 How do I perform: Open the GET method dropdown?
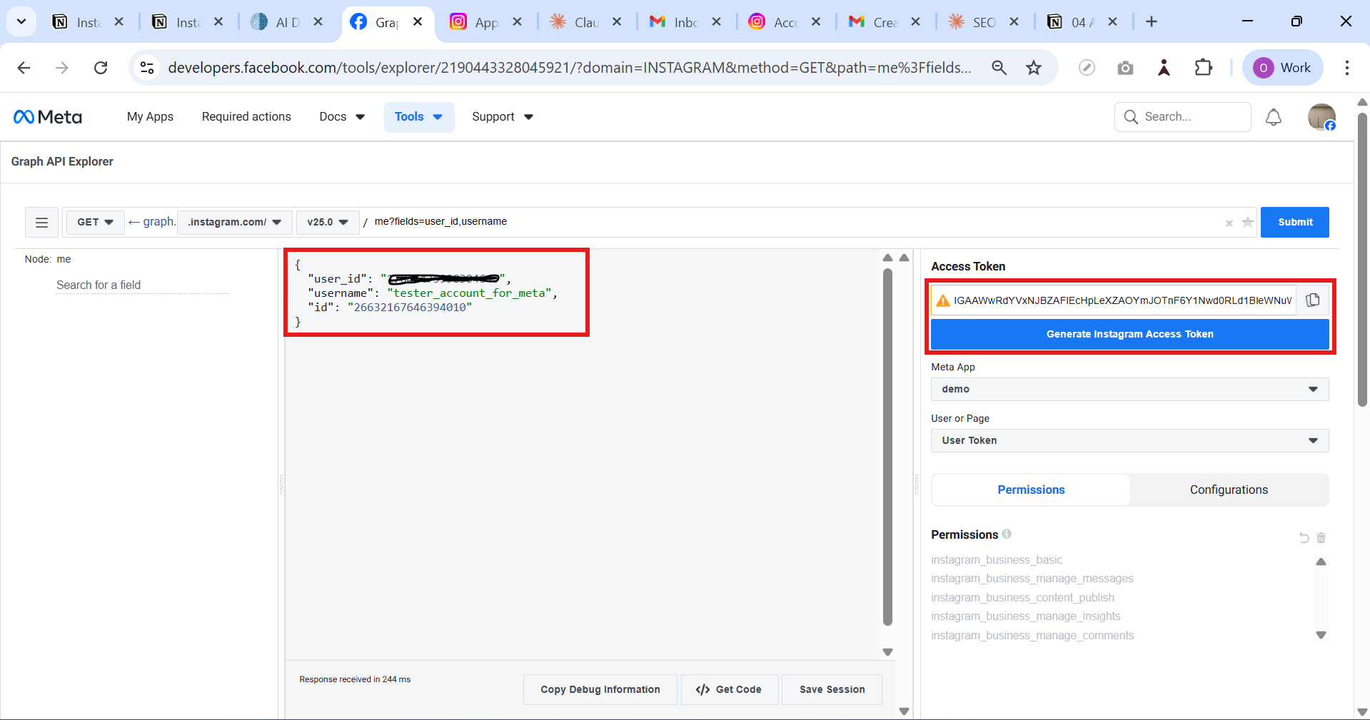tap(95, 223)
